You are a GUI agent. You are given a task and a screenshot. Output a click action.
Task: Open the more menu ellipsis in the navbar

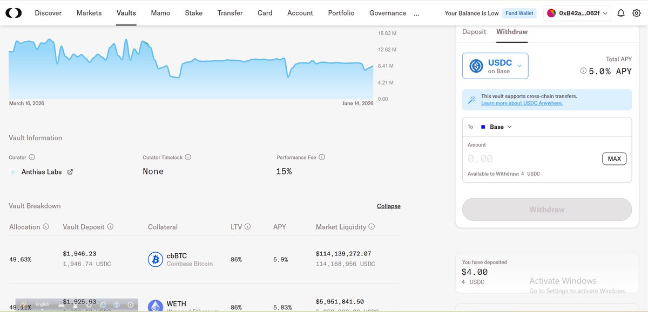416,15
